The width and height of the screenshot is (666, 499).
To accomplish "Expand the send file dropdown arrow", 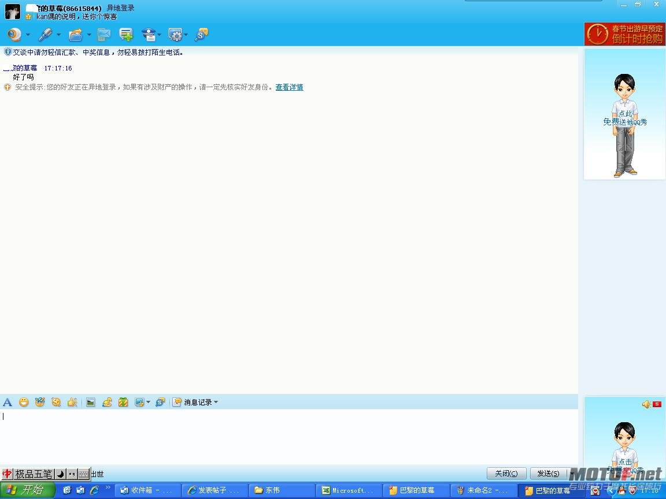I will click(89, 35).
